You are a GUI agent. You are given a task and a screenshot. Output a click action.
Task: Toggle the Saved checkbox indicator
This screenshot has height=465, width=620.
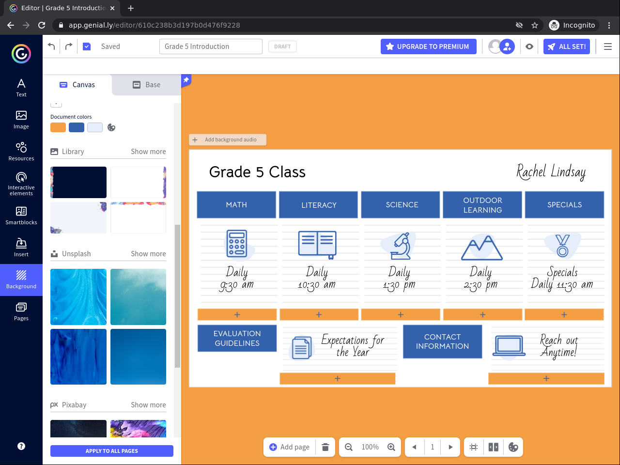point(87,46)
